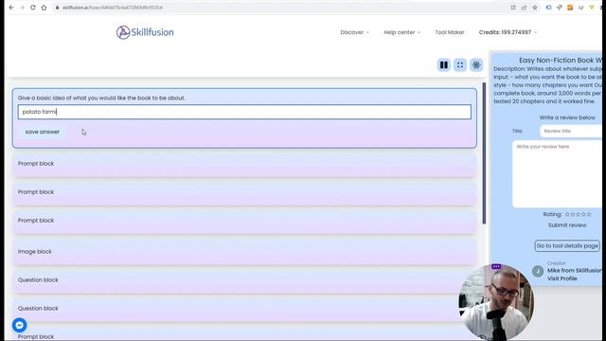Expand the second Question block
The image size is (606, 341).
[244, 309]
